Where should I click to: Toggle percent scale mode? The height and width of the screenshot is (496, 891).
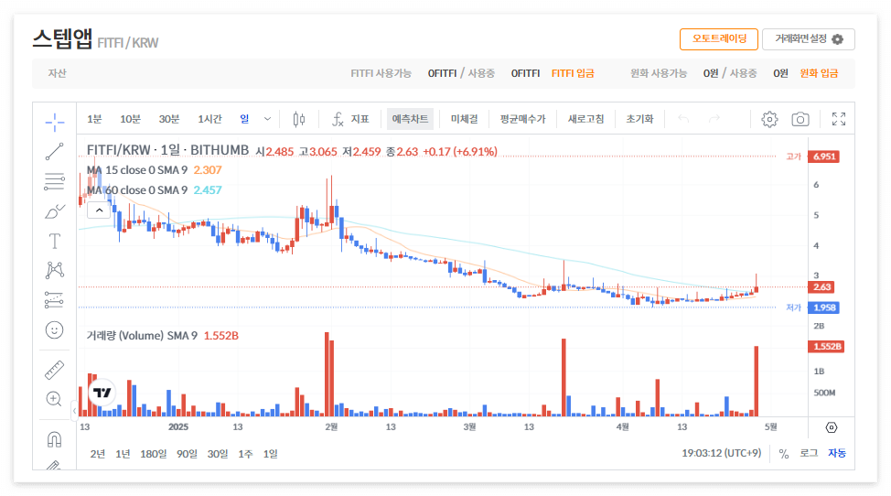784,453
